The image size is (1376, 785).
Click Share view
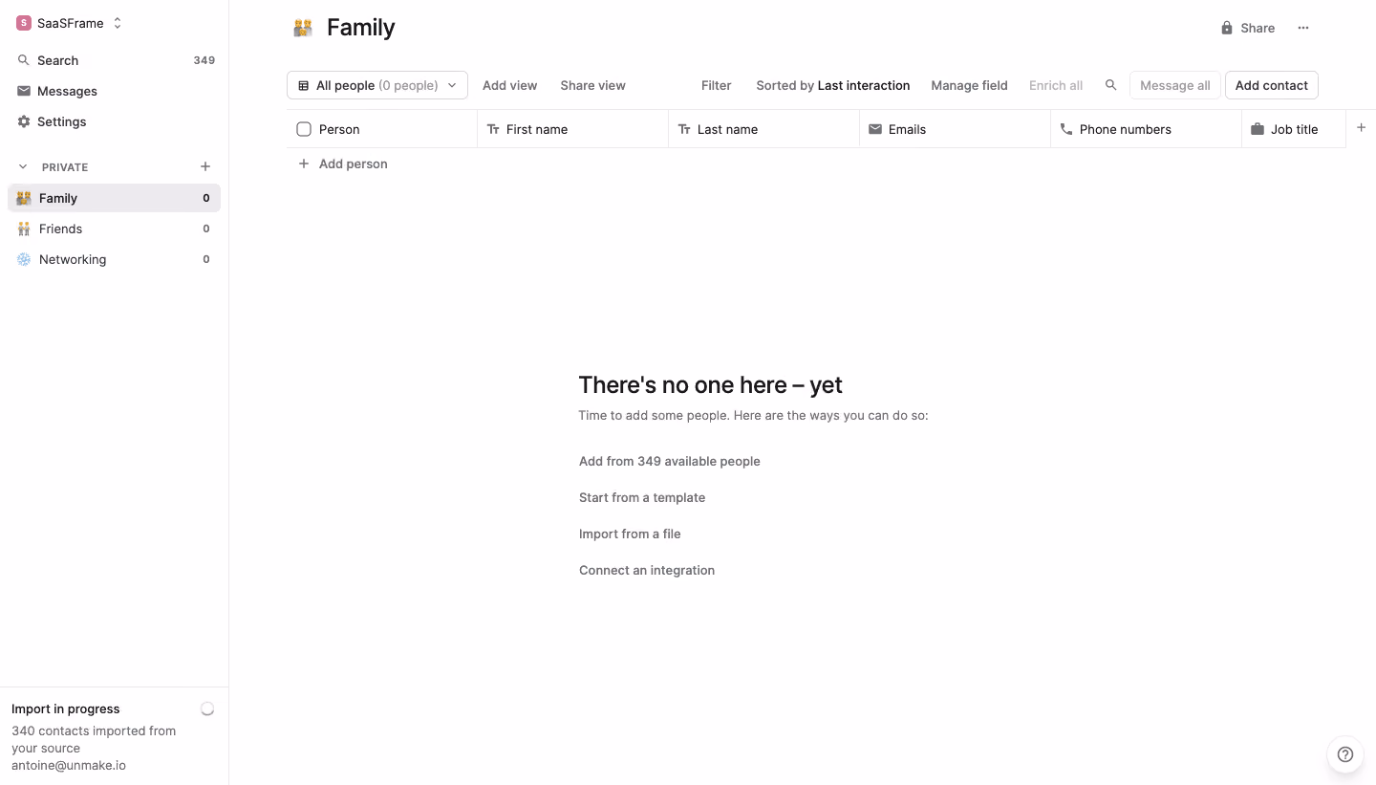click(592, 85)
